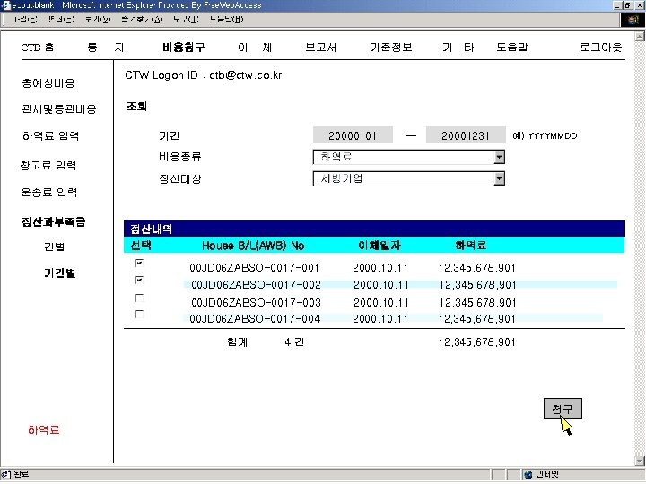Image resolution: width=646 pixels, height=484 pixels.
Task: Open the CTB 홈 menu
Action: tap(38, 48)
